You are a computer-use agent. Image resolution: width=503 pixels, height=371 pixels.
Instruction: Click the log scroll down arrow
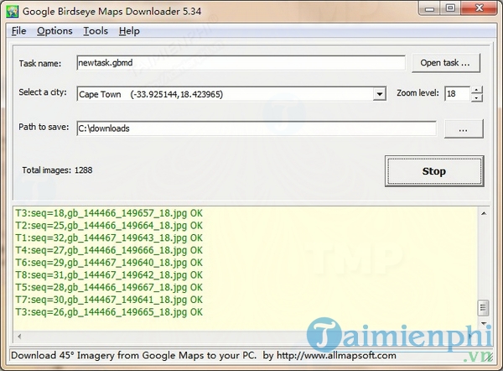484,323
